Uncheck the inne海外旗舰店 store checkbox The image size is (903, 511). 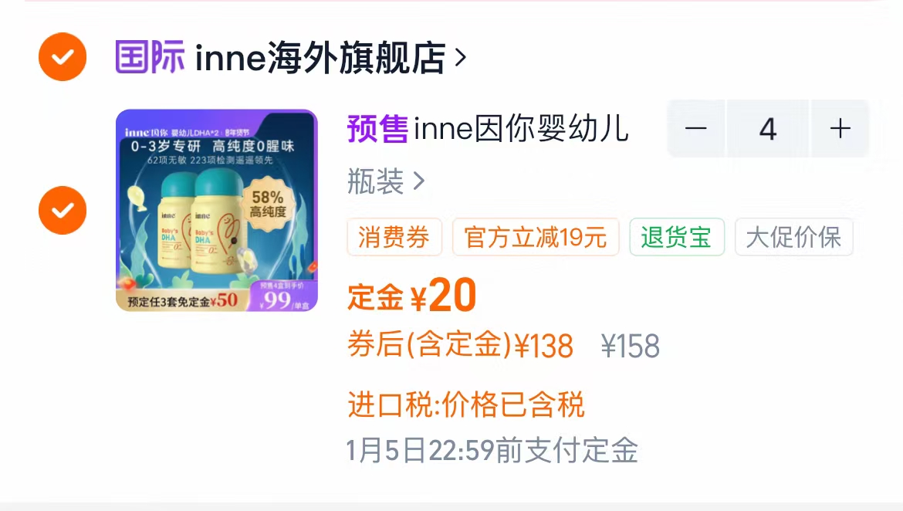(63, 56)
